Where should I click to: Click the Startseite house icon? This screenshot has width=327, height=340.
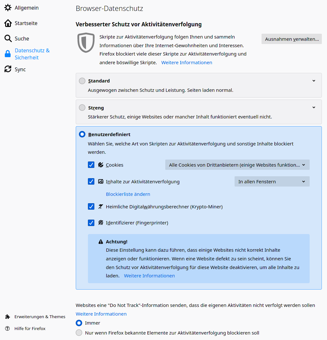(8, 23)
